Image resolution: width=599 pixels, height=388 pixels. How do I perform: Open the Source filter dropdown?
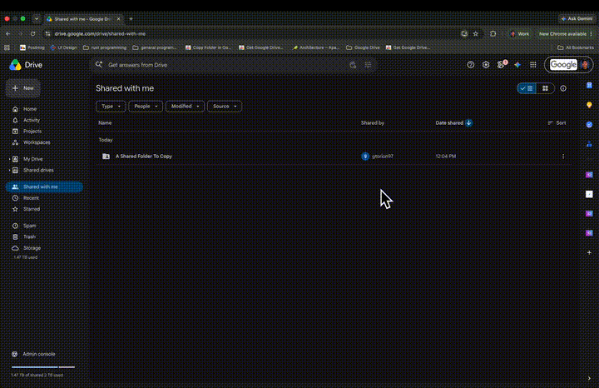tap(225, 107)
